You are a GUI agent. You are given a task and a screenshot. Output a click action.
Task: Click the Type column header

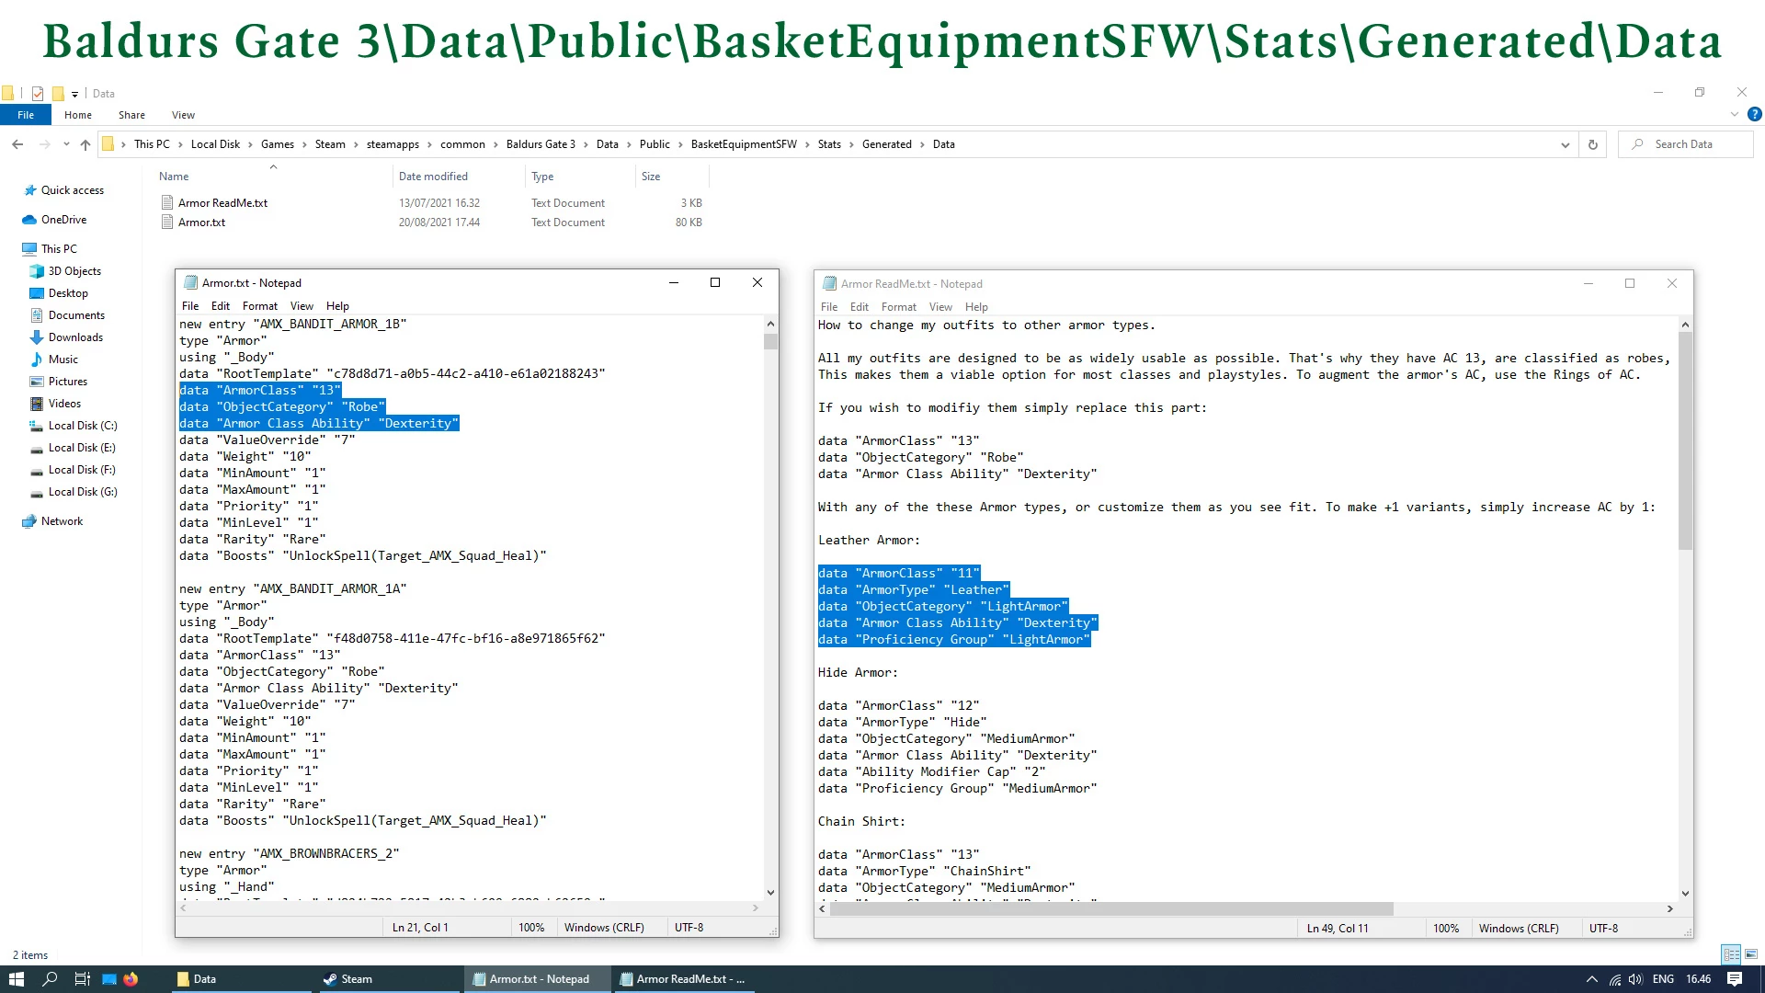click(542, 177)
